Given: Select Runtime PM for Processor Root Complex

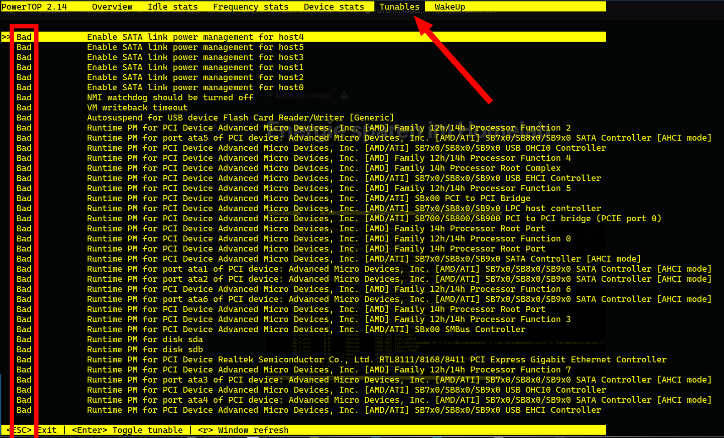Looking at the screenshot, I should (x=324, y=168).
